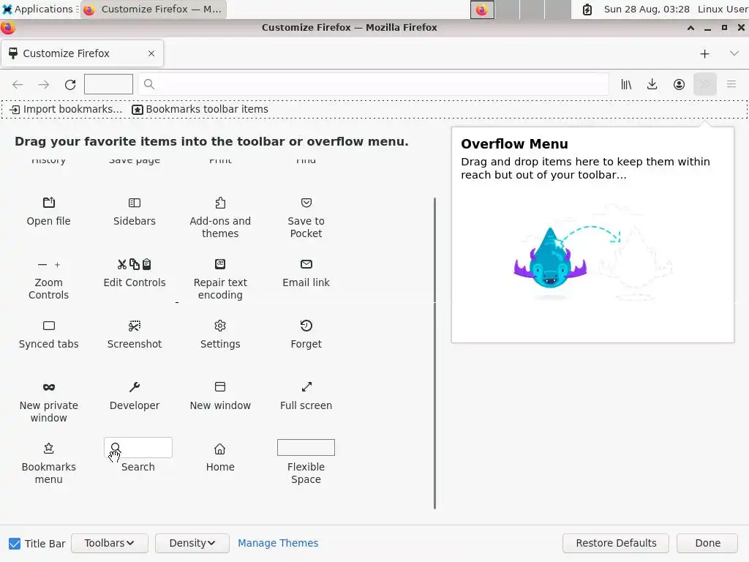Click flexible space box in navigation toolbar
The width and height of the screenshot is (749, 562).
tap(108, 85)
